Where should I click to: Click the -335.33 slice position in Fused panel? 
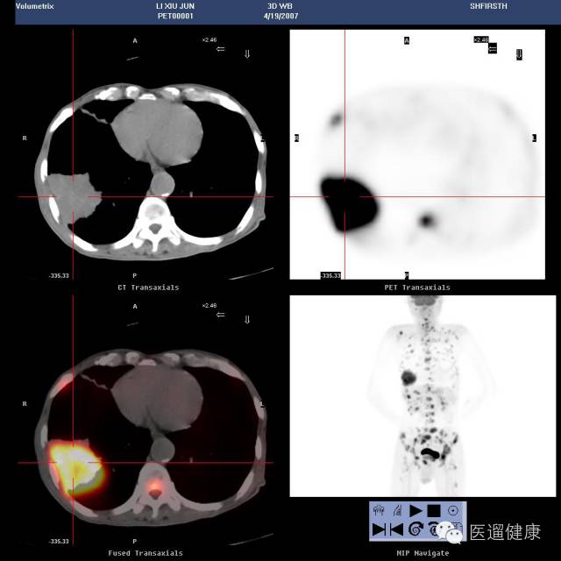(x=59, y=542)
